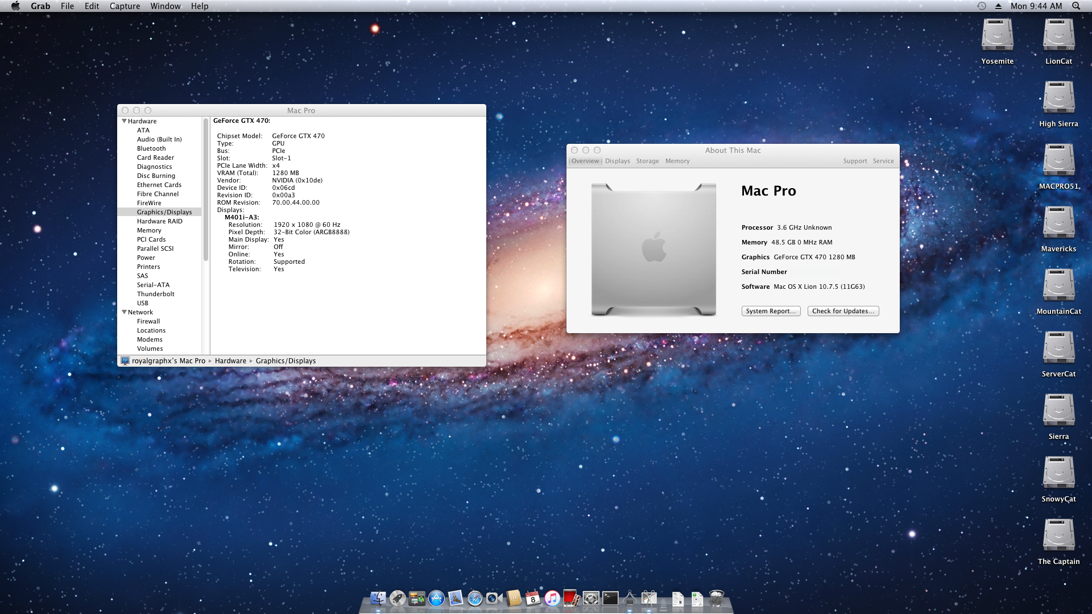Image resolution: width=1092 pixels, height=614 pixels.
Task: Click royalgraphx's Mac Pro in path bar
Action: coord(168,361)
